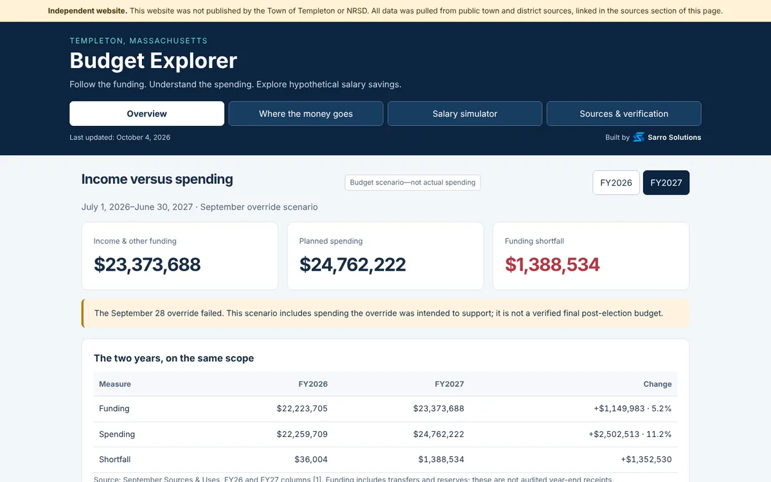Viewport: 771px width, 482px height.
Task: Click the FY2026 Funding value $22,223,705
Action: [302, 409]
